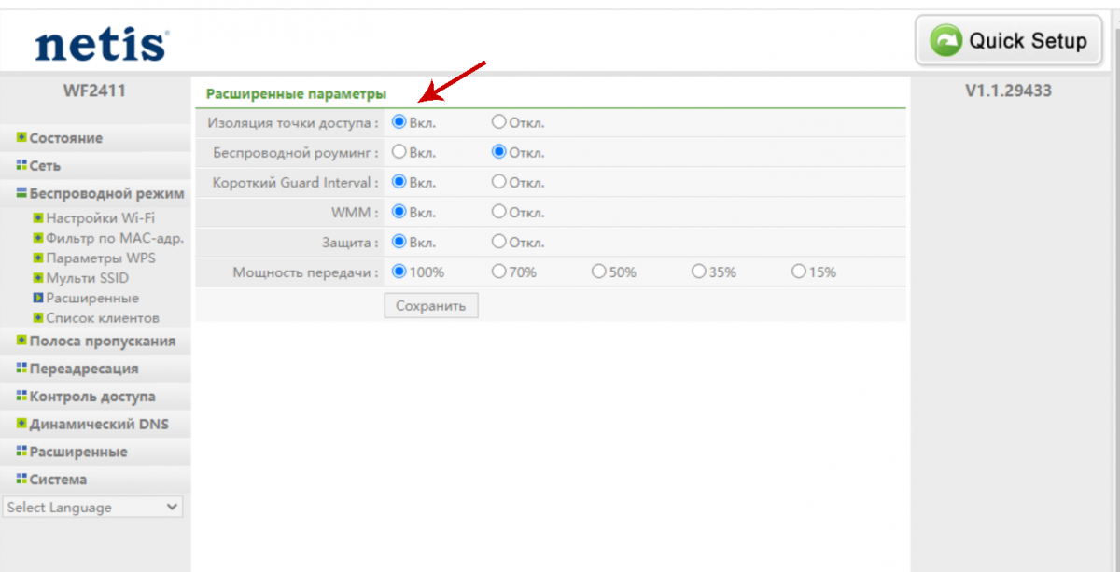View Список клиентов page
The height and width of the screenshot is (572, 1120).
click(x=103, y=317)
